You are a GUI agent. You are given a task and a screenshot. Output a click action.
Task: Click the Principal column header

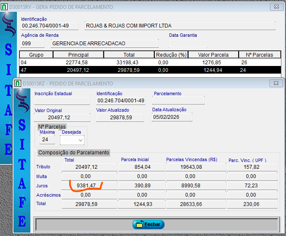click(78, 55)
